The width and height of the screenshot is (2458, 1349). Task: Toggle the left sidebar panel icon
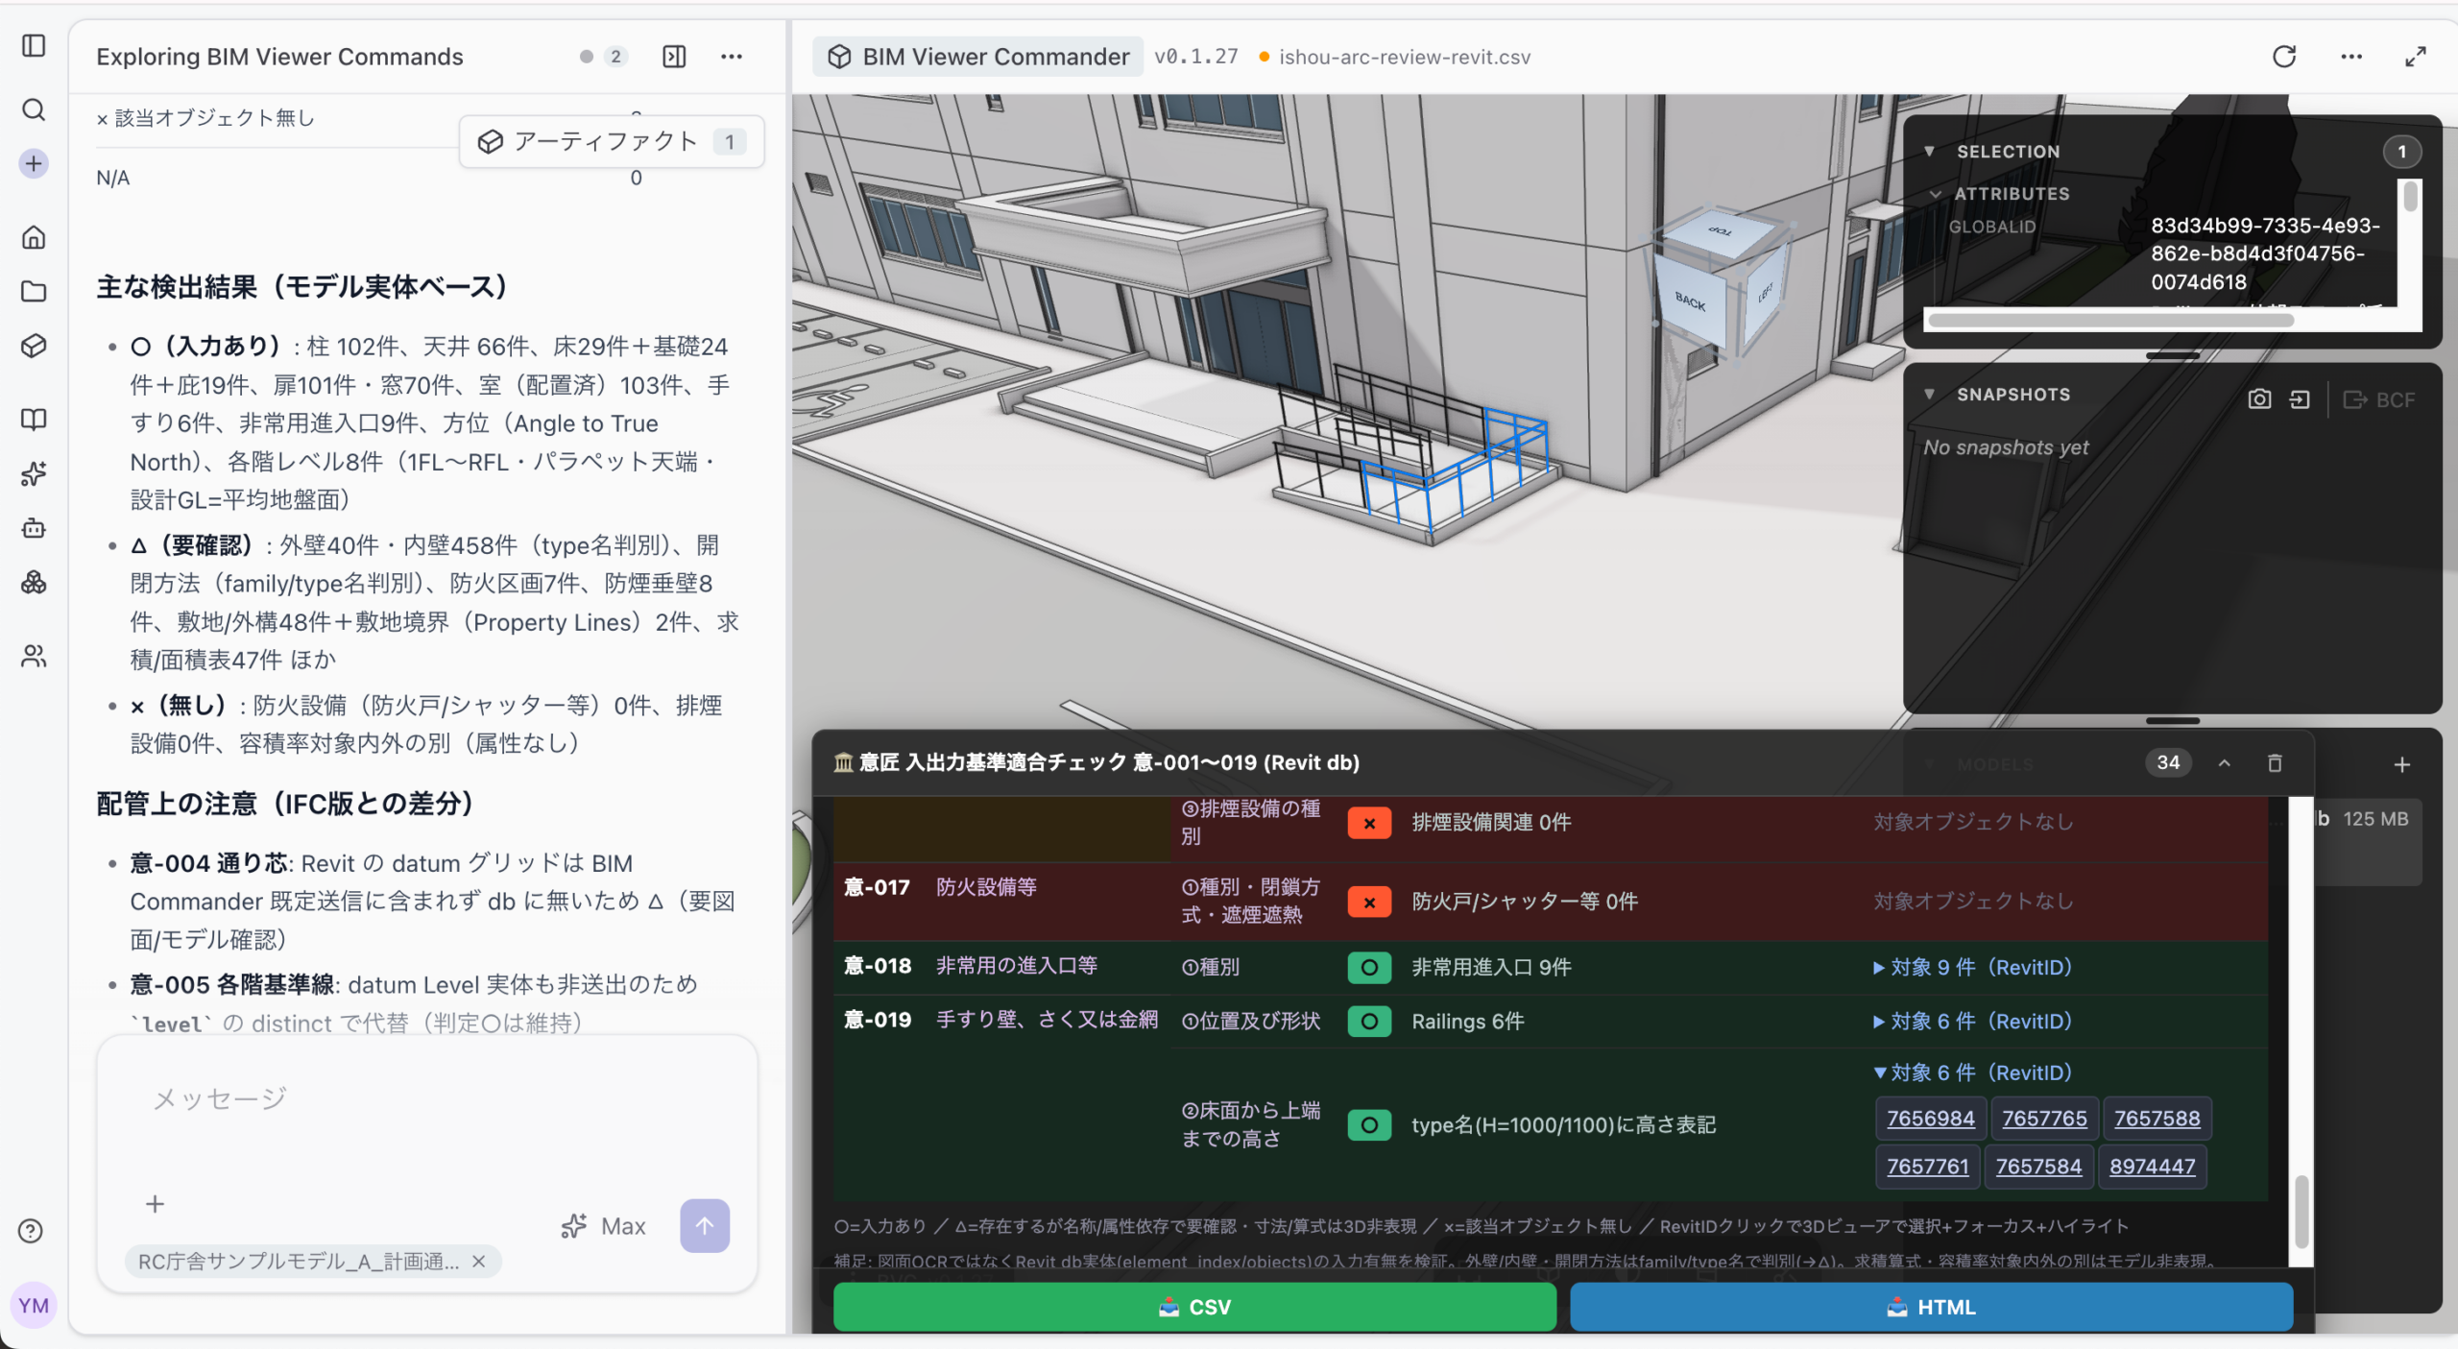coord(34,45)
